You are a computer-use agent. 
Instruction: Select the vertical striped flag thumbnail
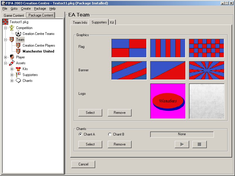coord(168,48)
